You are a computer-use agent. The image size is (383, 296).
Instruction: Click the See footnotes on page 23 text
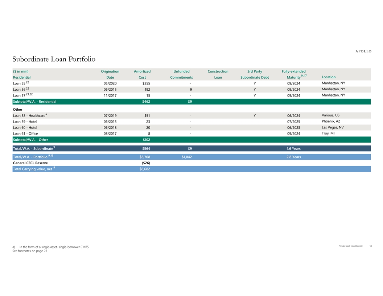click(x=30, y=251)
